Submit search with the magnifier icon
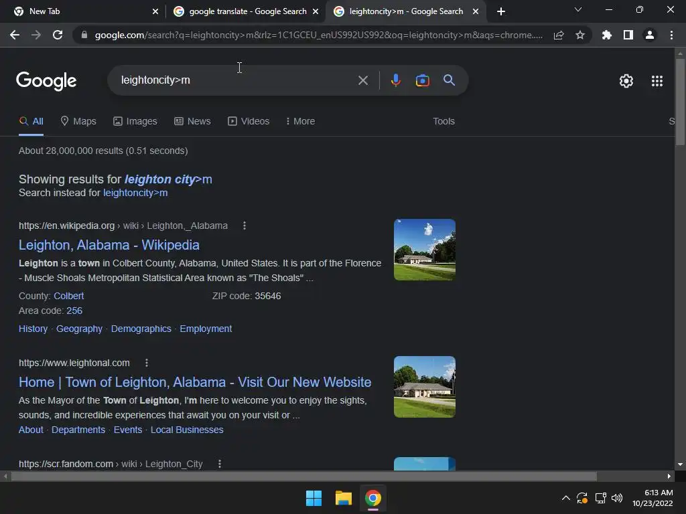The image size is (686, 514). tap(449, 80)
